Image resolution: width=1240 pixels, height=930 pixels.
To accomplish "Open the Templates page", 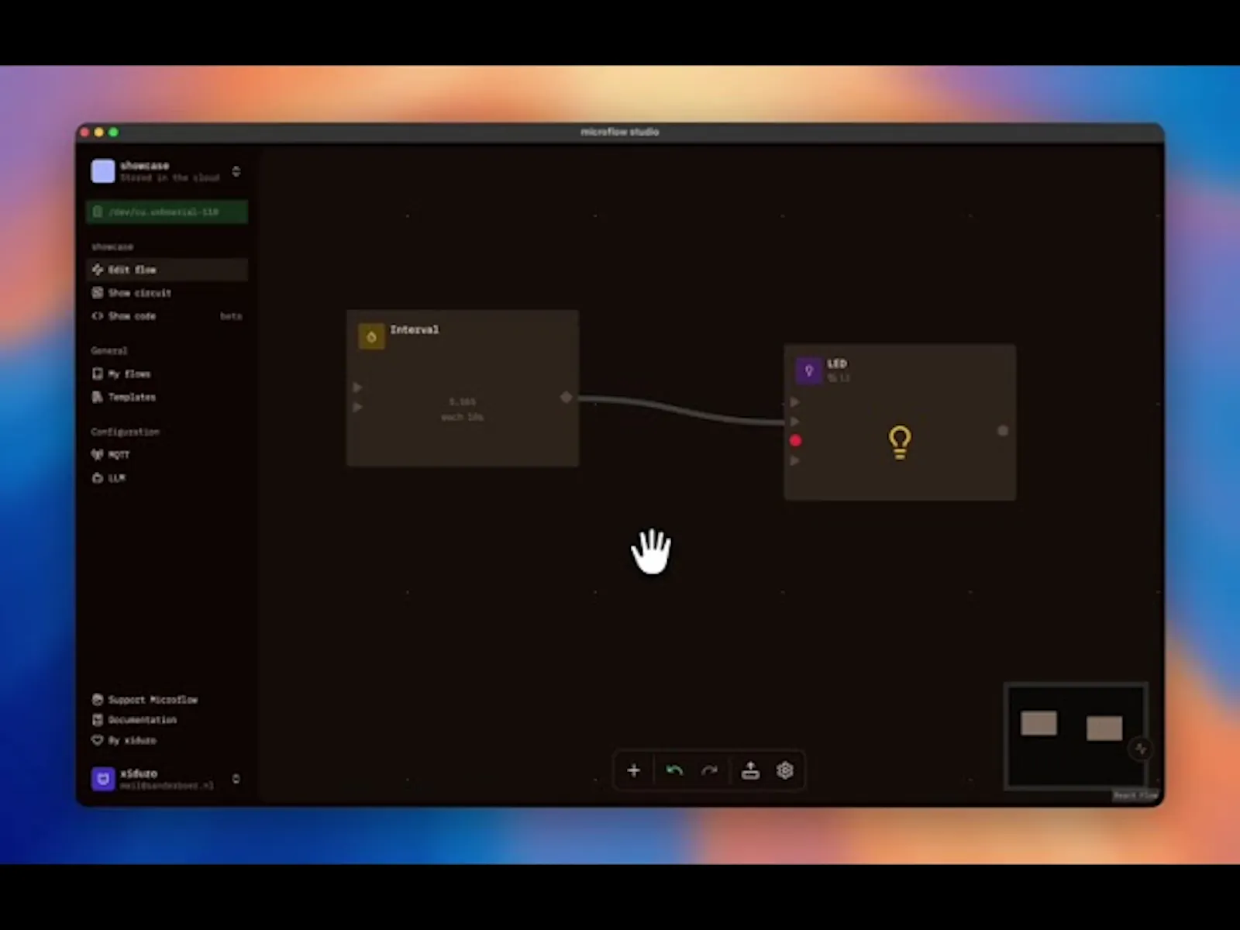I will 167,398.
